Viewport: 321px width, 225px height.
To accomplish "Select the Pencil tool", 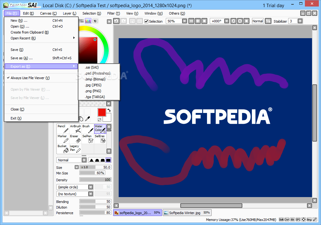I will click(x=63, y=129).
